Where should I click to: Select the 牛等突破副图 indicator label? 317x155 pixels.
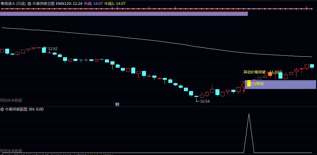coord(16,109)
